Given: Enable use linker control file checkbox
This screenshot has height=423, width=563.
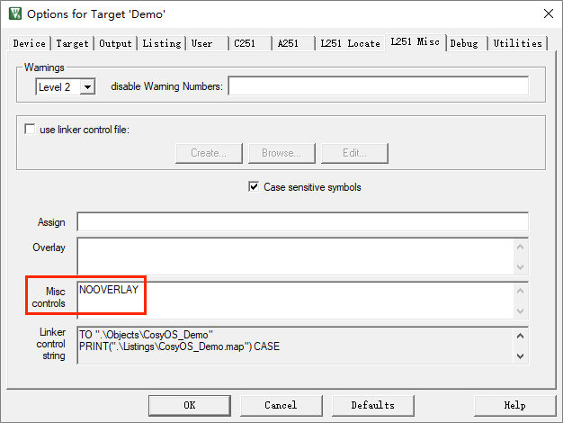Looking at the screenshot, I should [30, 130].
